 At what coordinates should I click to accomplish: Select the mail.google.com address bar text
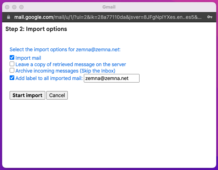108,17
